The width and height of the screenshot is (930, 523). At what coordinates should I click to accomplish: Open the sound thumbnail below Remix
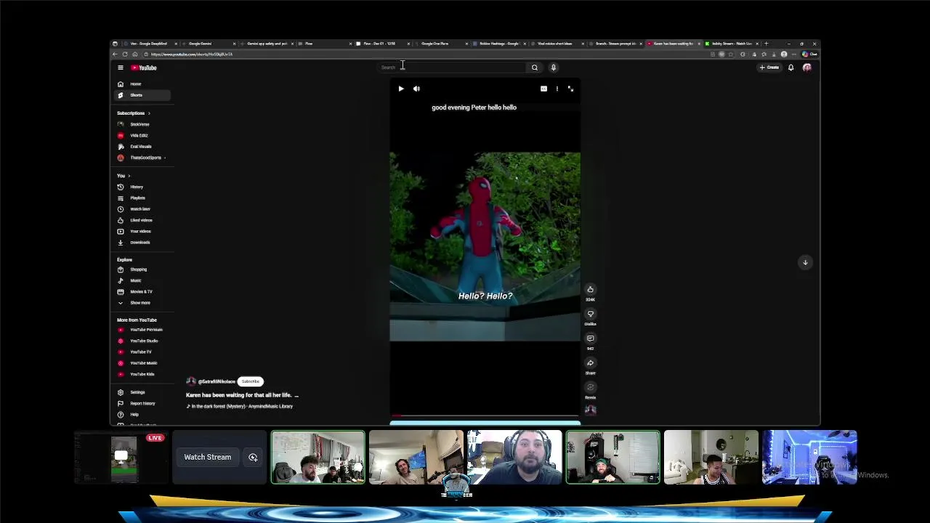(590, 410)
